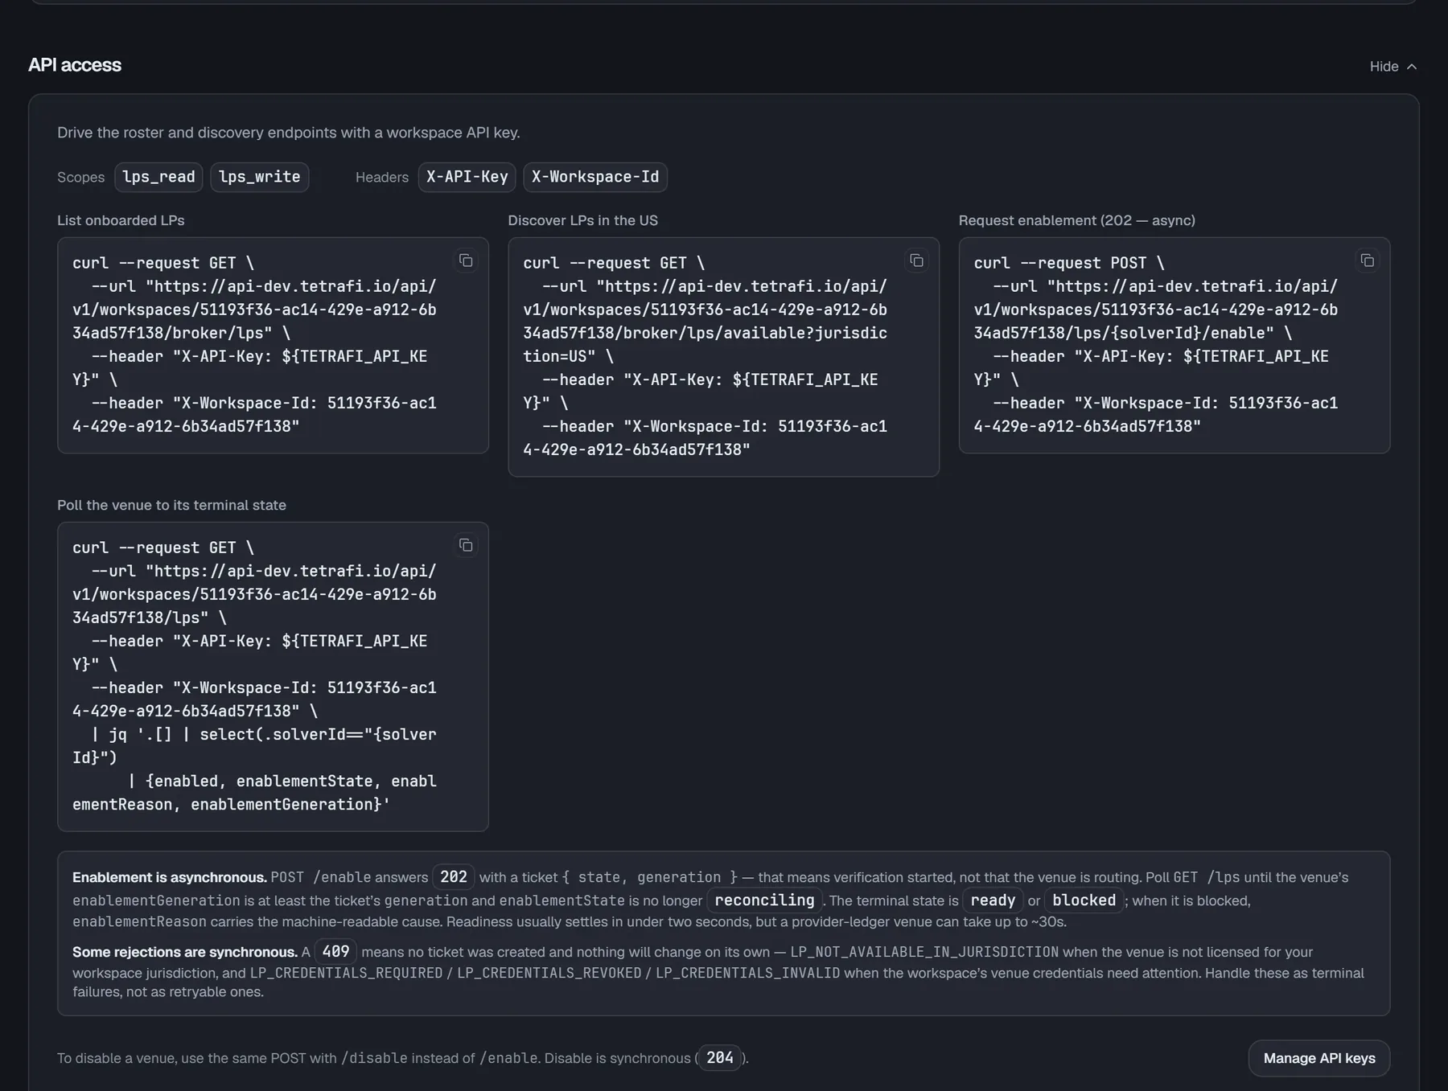
Task: Click the Scopes label
Action: (80, 177)
